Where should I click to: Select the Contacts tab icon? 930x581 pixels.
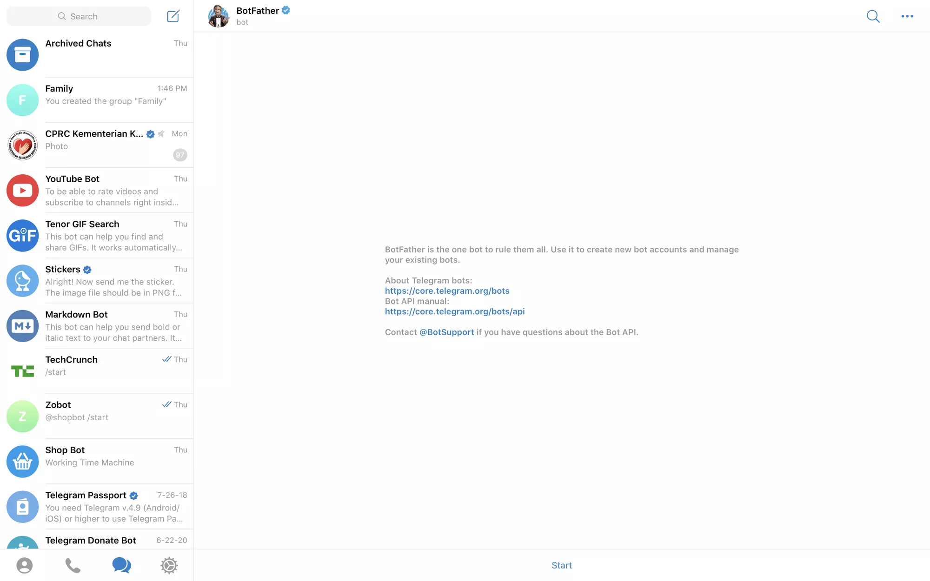pyautogui.click(x=24, y=566)
